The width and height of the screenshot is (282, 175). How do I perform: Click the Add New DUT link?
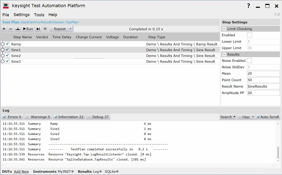pos(21,171)
